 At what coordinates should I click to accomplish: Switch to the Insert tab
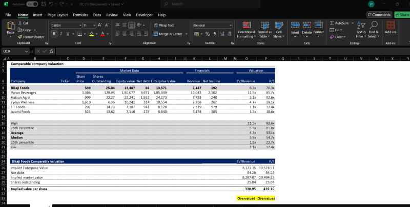pyautogui.click(x=37, y=15)
